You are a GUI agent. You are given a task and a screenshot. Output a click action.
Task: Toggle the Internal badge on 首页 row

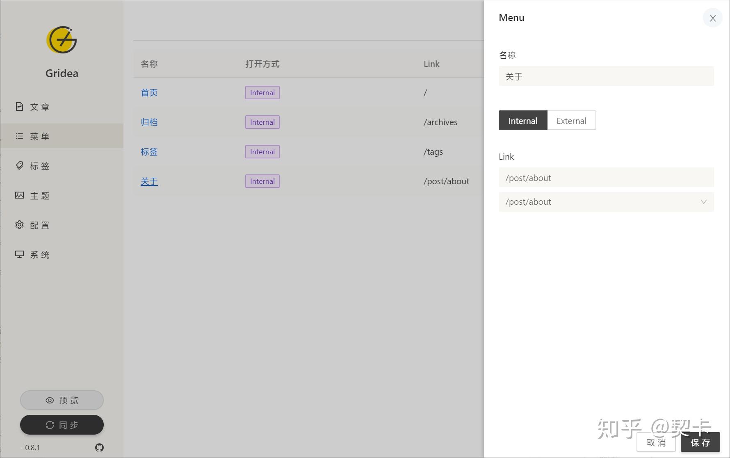click(262, 92)
